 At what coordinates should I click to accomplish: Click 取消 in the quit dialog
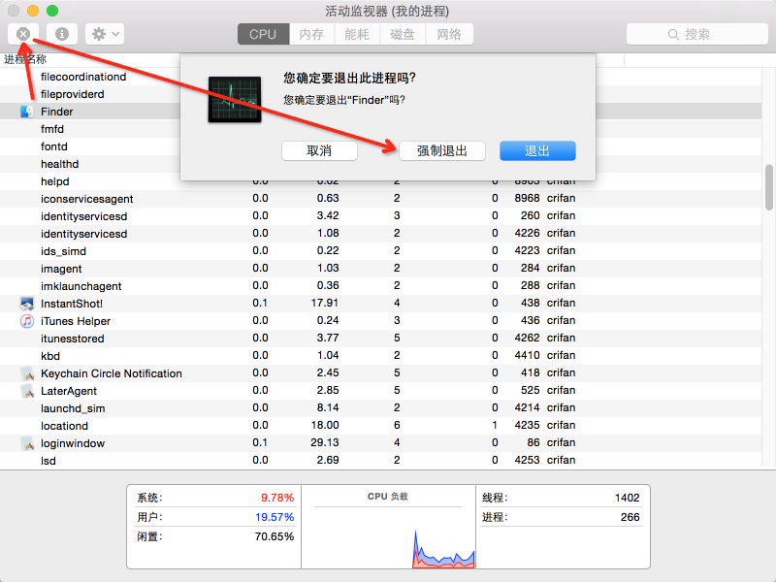[x=319, y=151]
